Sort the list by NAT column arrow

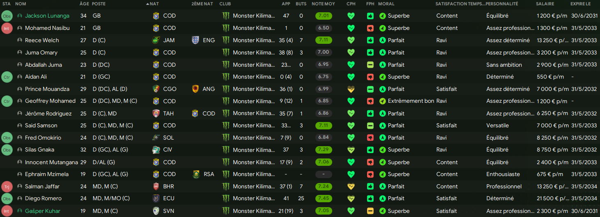point(148,4)
